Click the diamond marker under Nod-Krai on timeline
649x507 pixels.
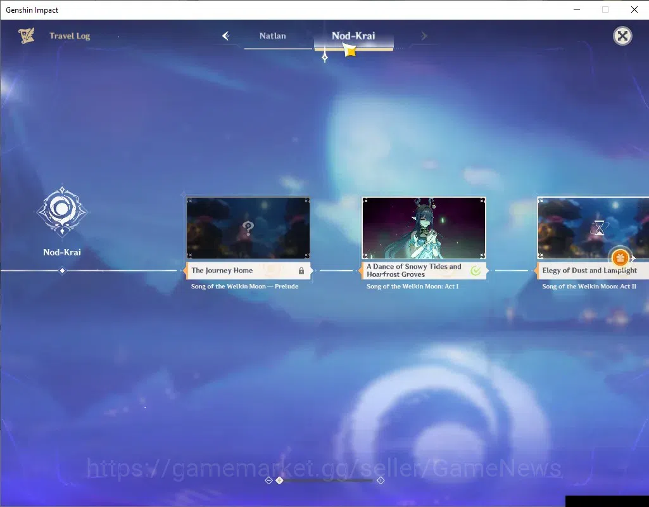coord(62,271)
